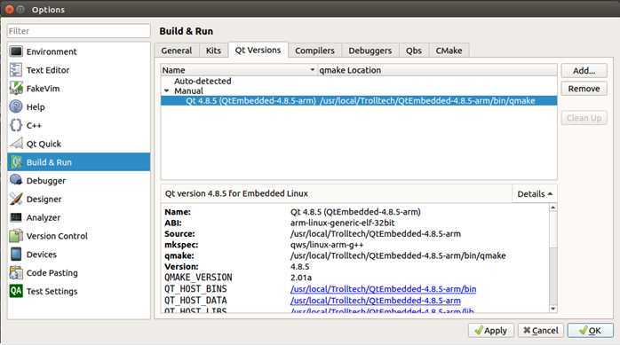Open the QT_HOST_BINS path link
This screenshot has height=345, width=620.
pyautogui.click(x=383, y=289)
